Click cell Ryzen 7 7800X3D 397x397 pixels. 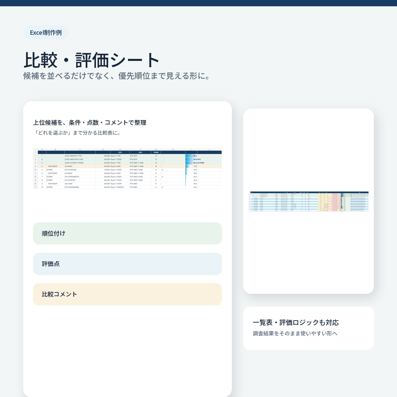117,187
